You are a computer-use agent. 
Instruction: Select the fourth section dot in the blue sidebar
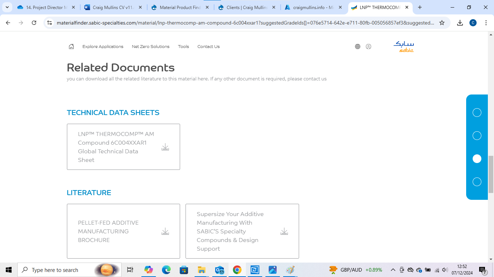[477, 182]
